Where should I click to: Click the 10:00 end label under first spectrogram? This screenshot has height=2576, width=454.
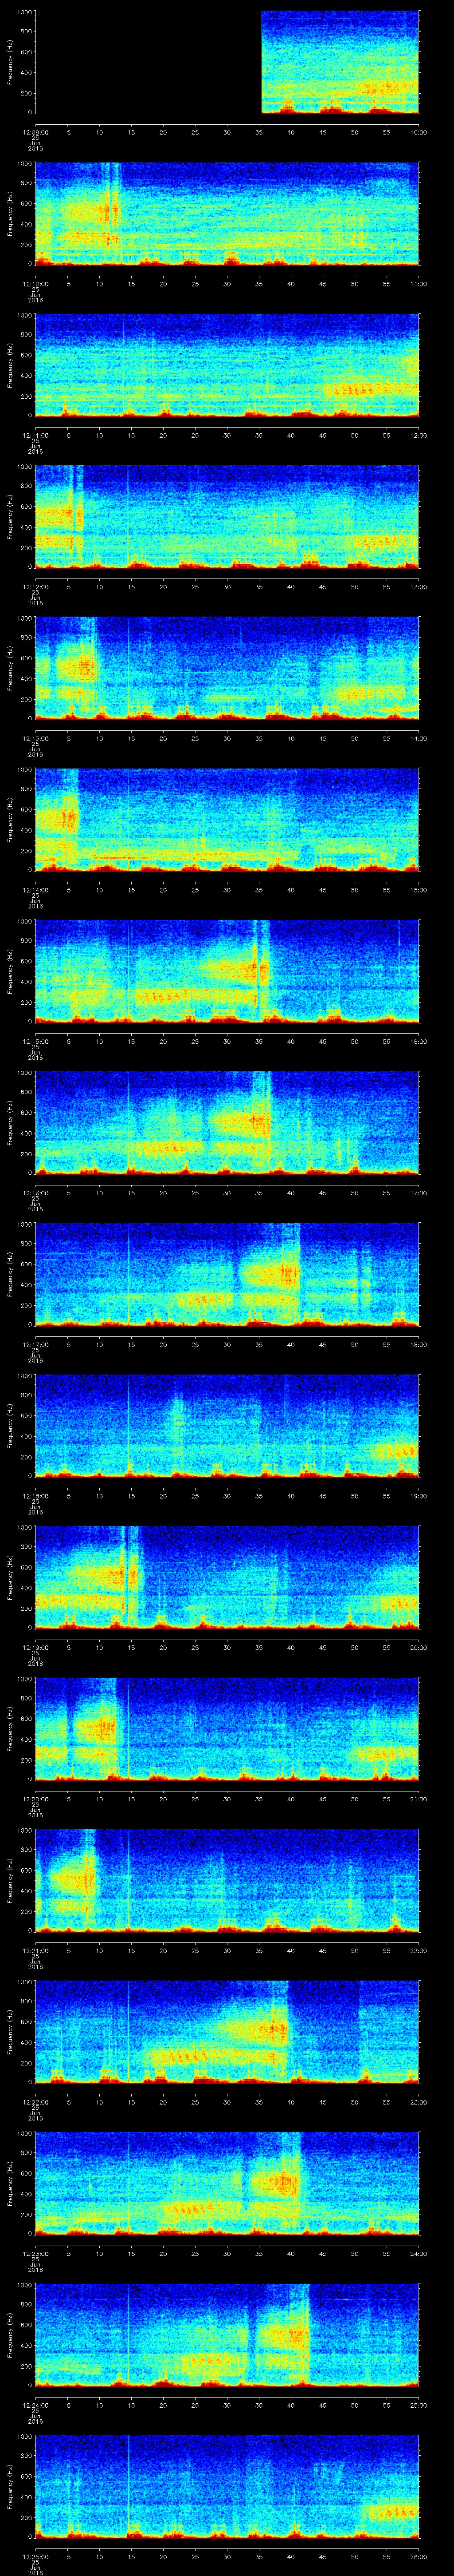pos(418,131)
